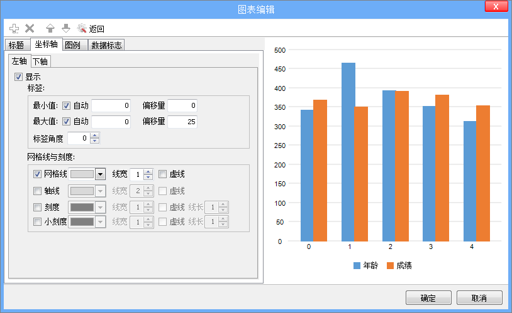Viewport: 512px width, 313px height.
Task: Click the 虚线 checkbox in 小刻度 row
Action: point(163,222)
